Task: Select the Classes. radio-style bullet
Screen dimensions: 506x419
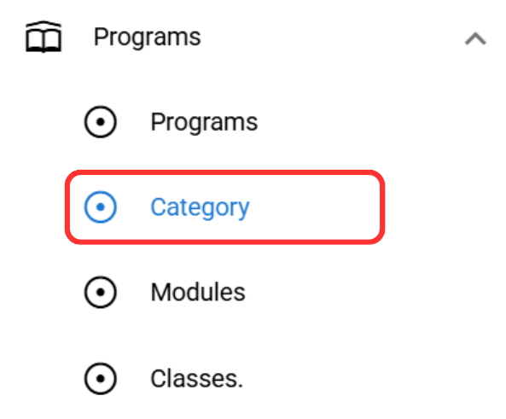Action: (101, 378)
